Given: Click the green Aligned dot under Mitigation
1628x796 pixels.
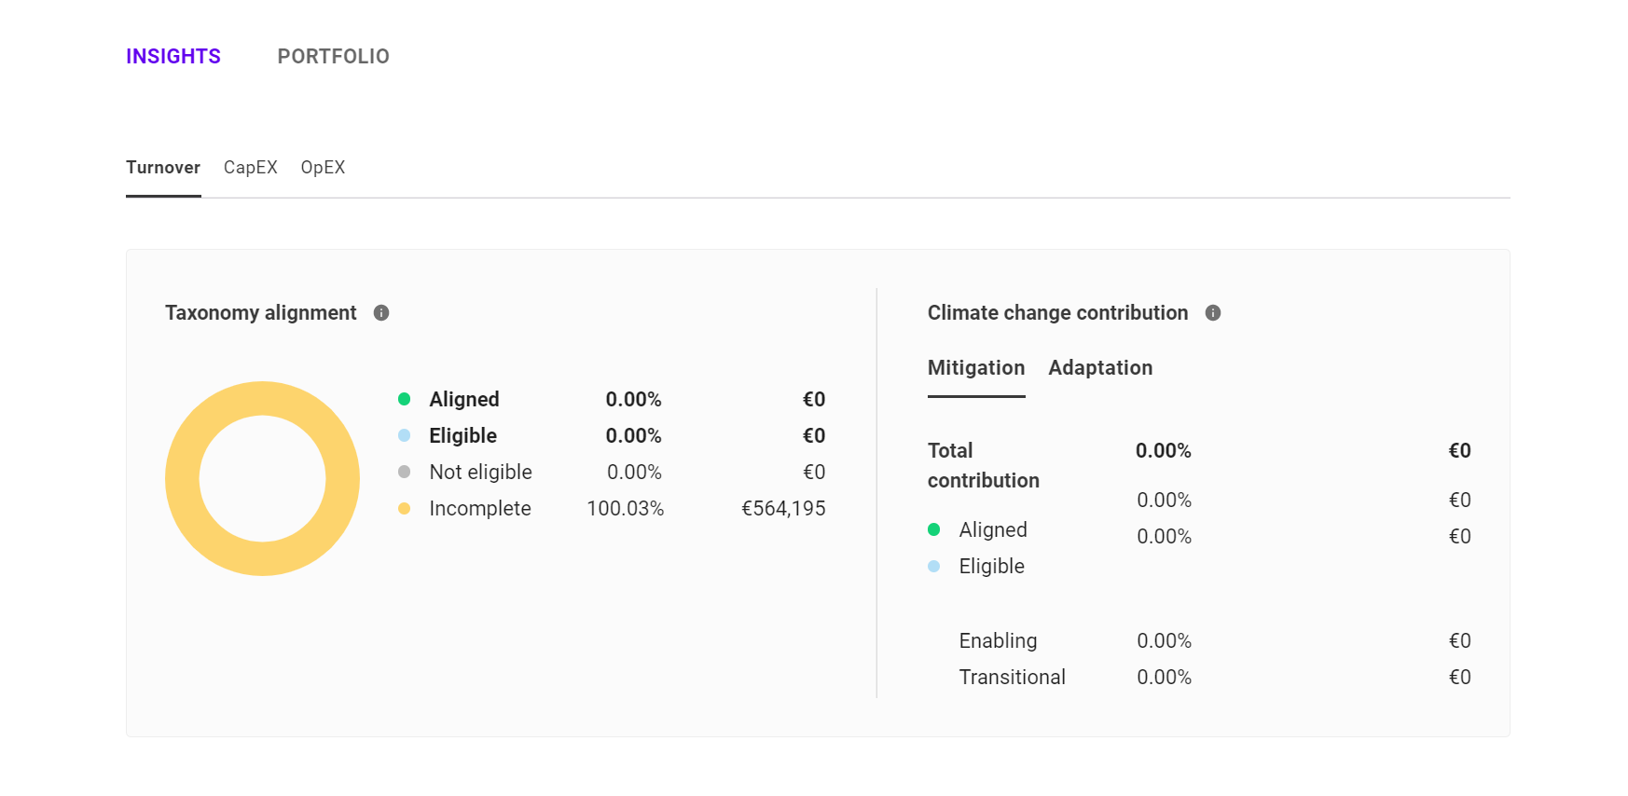Looking at the screenshot, I should coord(933,530).
